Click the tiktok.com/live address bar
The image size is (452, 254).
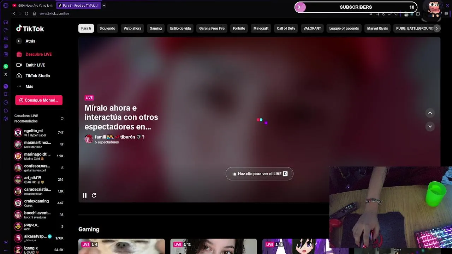(54, 13)
